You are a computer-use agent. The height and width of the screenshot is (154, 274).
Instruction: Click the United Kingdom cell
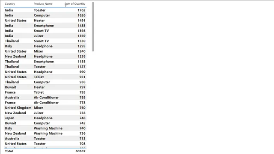(18, 108)
